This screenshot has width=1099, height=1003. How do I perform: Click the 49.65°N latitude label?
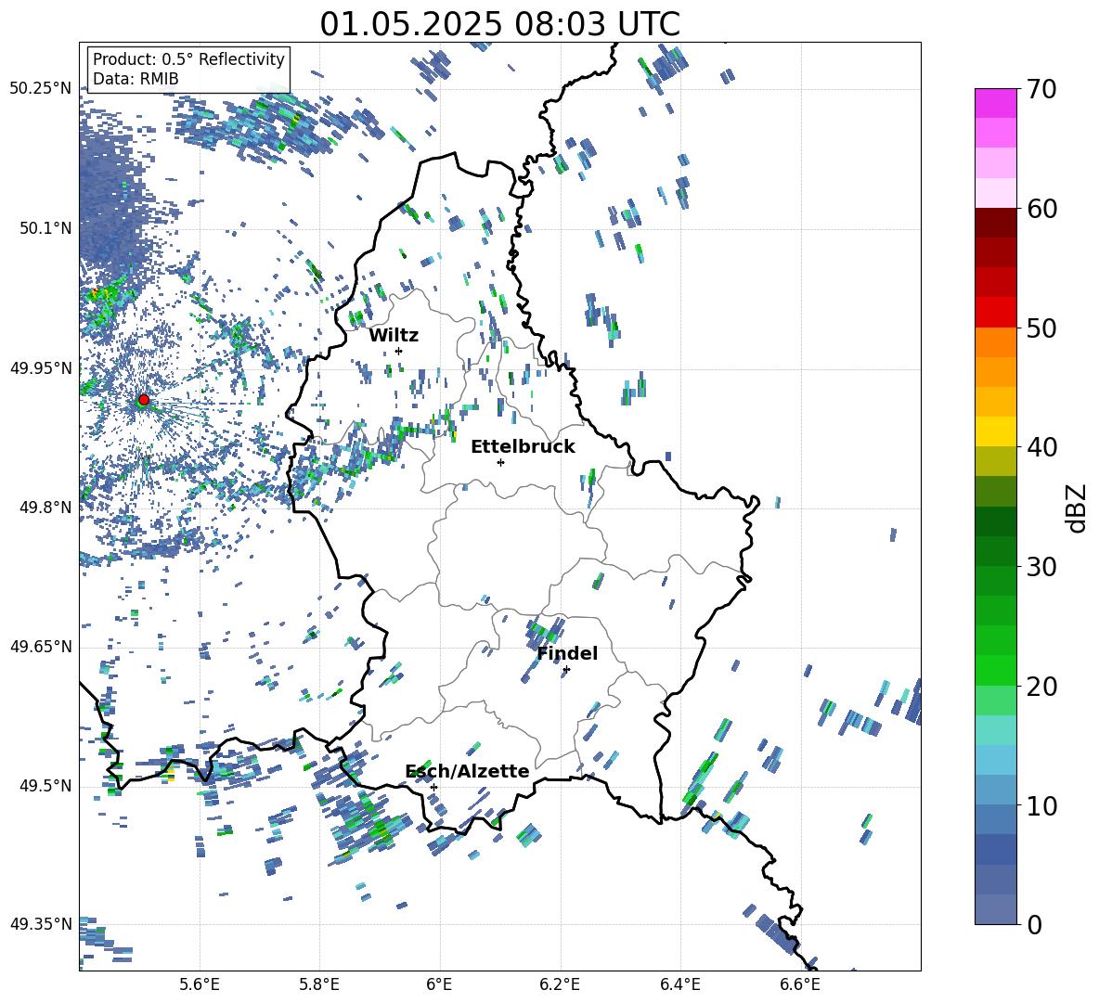pyautogui.click(x=41, y=647)
